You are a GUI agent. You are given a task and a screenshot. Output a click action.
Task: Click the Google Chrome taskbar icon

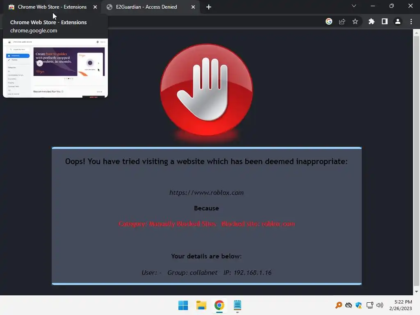pos(219,305)
